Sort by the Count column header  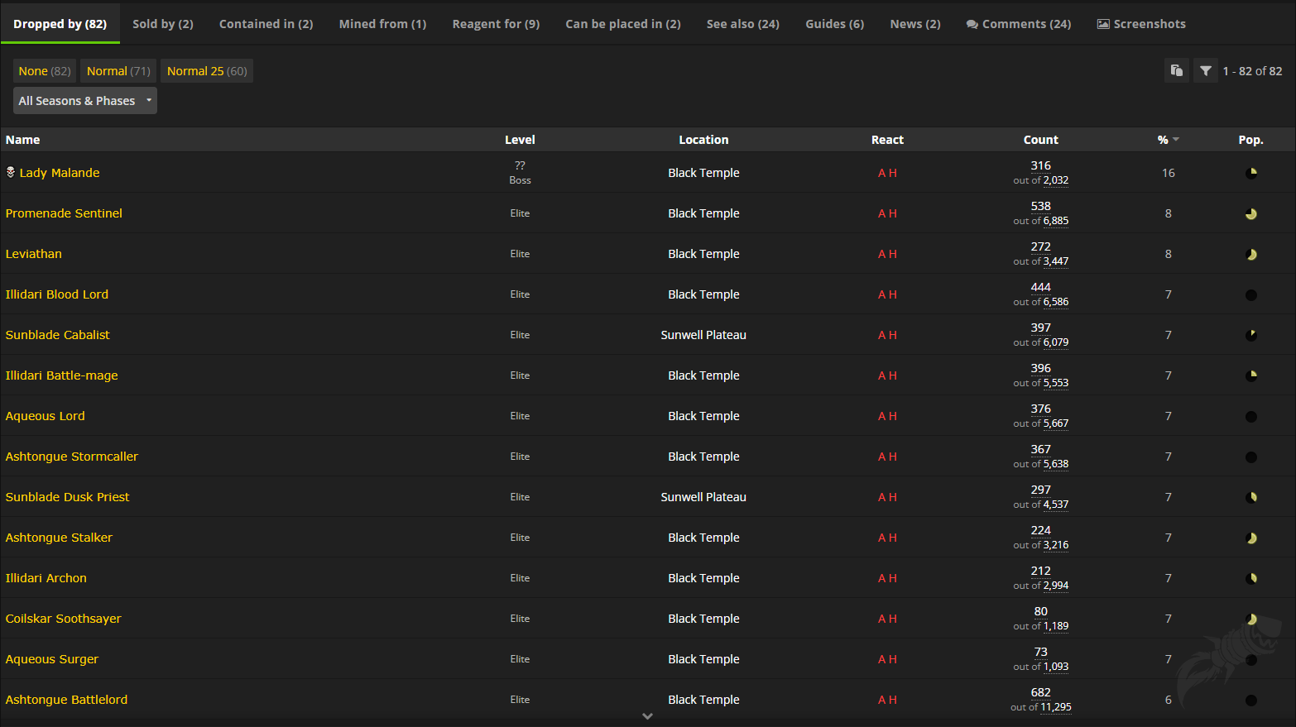click(1041, 140)
